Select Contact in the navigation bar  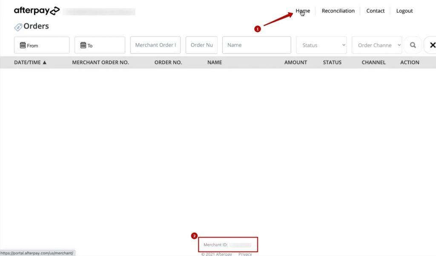375,11
